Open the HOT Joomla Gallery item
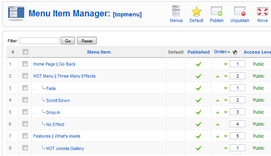The width and height of the screenshot is (271, 156). (65, 148)
